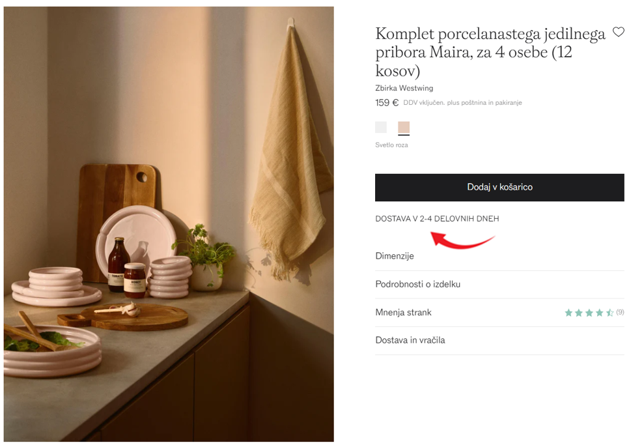Click the red arrow annotation
This screenshot has width=631, height=445.
click(x=462, y=240)
